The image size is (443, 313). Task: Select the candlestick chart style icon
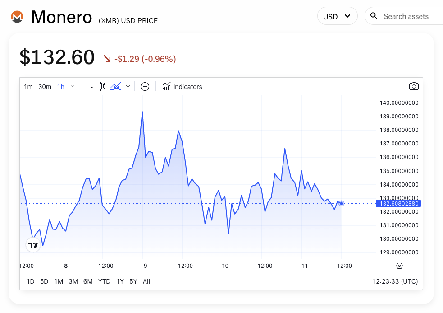pyautogui.click(x=102, y=86)
